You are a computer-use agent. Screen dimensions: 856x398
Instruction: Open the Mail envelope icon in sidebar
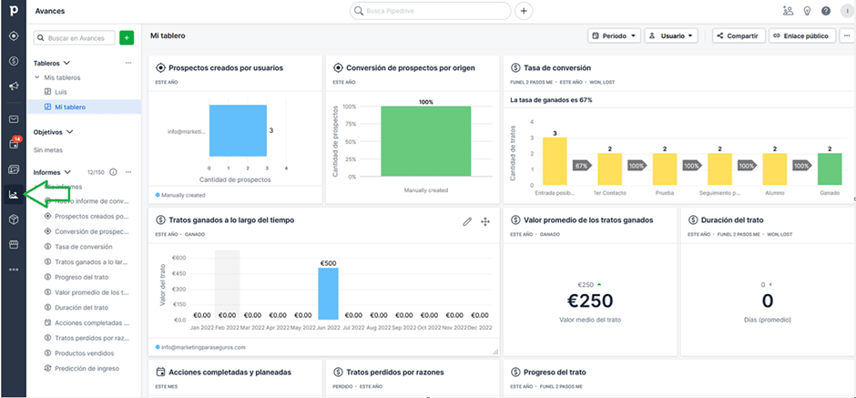tap(14, 119)
